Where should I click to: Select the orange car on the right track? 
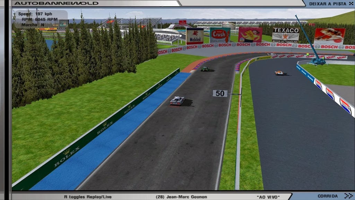279,73
